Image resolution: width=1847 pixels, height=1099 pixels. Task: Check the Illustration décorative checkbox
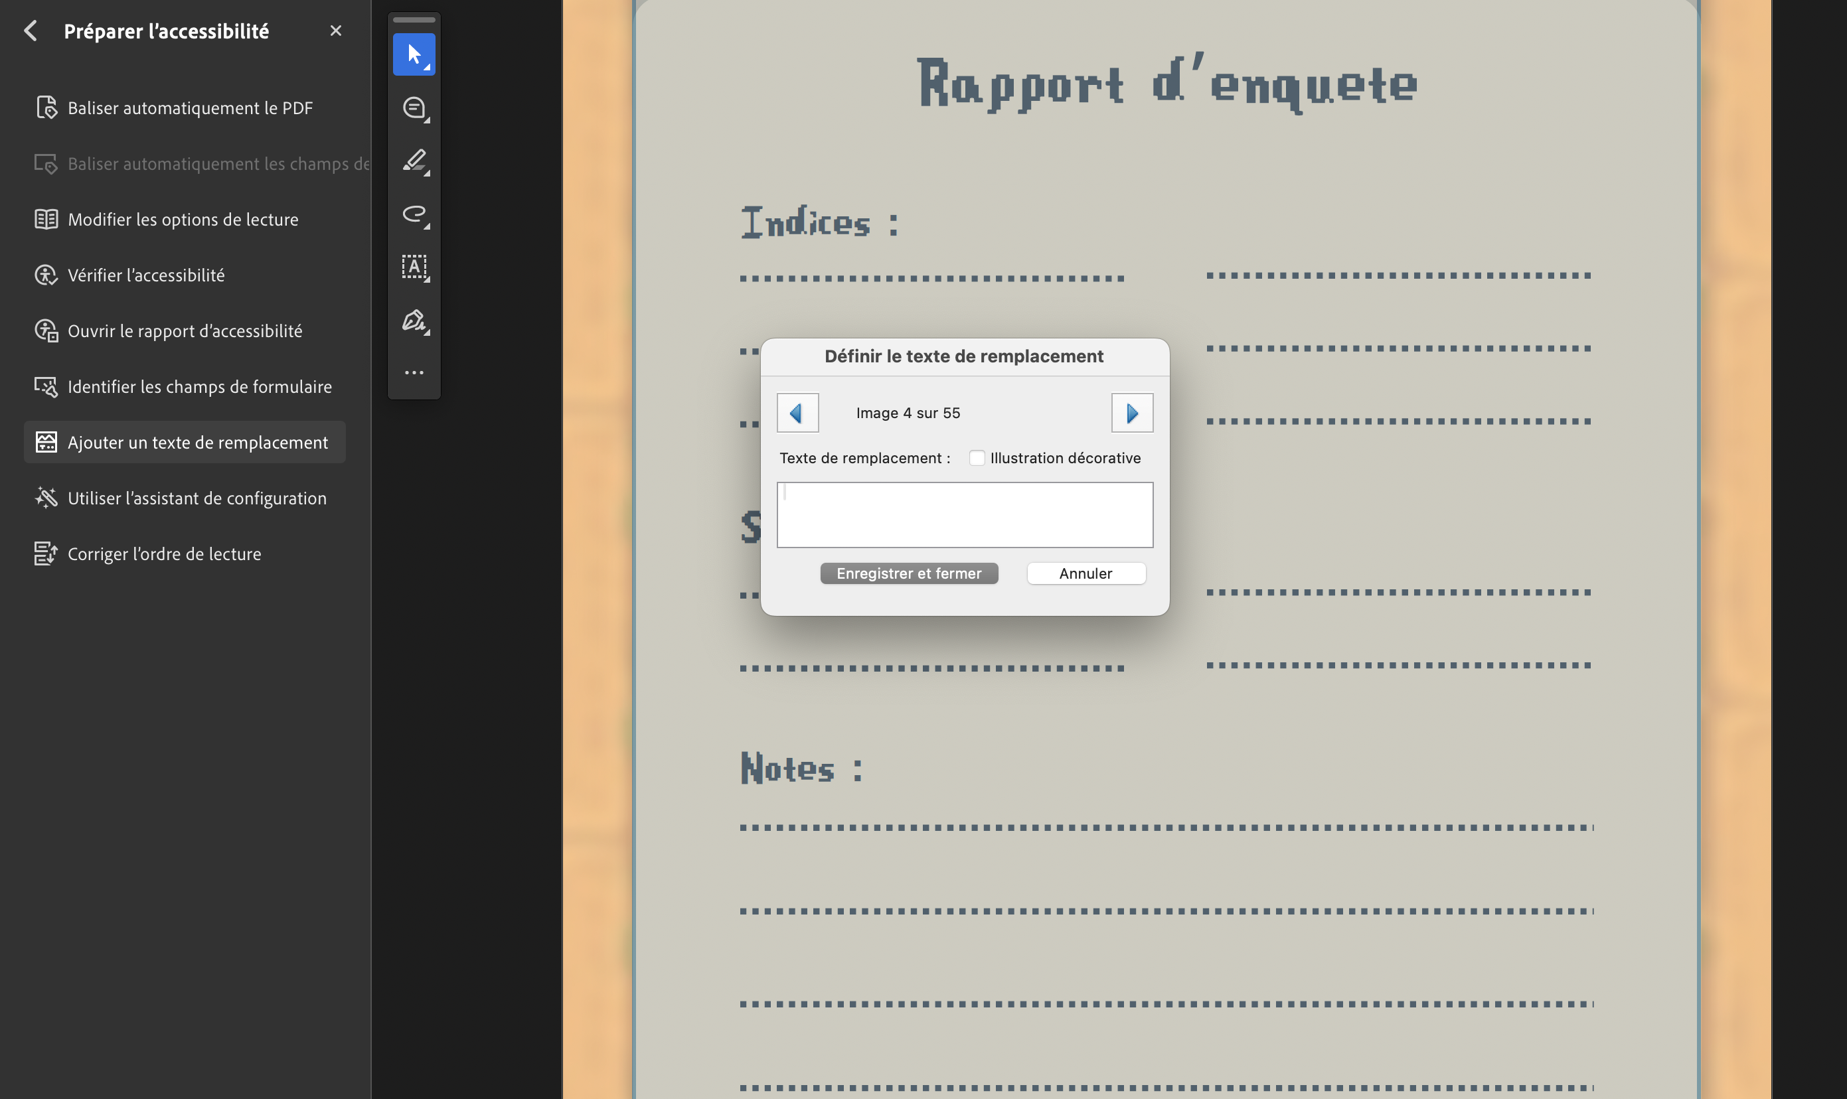[x=977, y=459]
